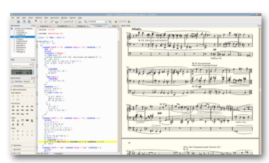Click the MIDI time display
Screen dimensions: 269x163
click(22, 72)
